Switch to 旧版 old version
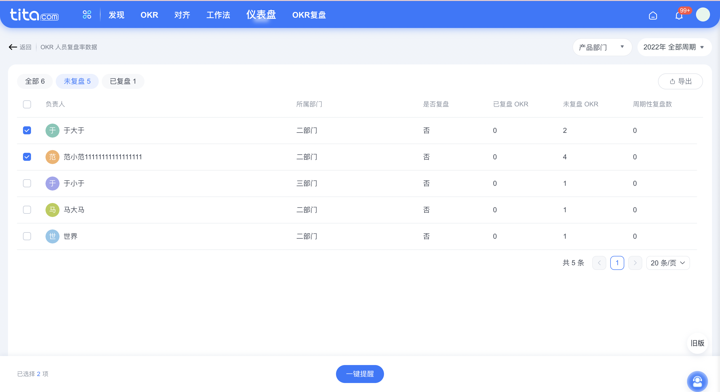This screenshot has width=720, height=392. click(697, 343)
